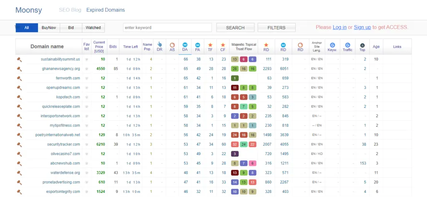Click the auction hammer icon for ghananewsagency.org
This screenshot has height=197, width=427.
coord(19,69)
